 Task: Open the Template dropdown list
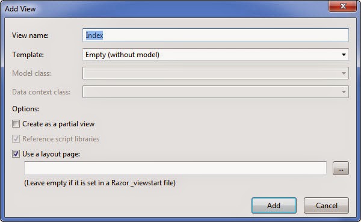pos(215,55)
